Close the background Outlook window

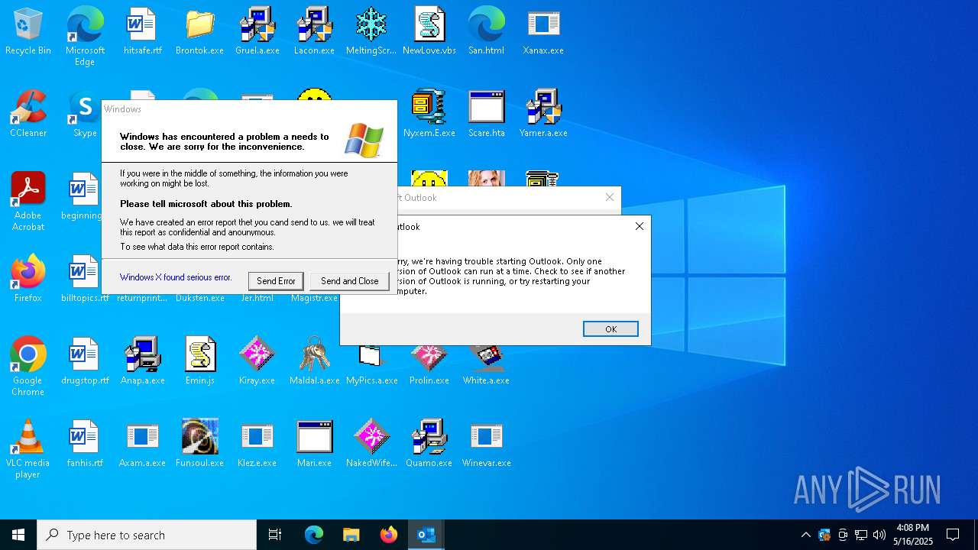pos(610,197)
